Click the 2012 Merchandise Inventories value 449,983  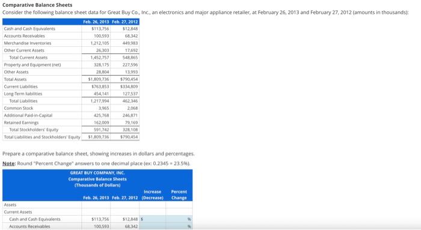(x=131, y=43)
